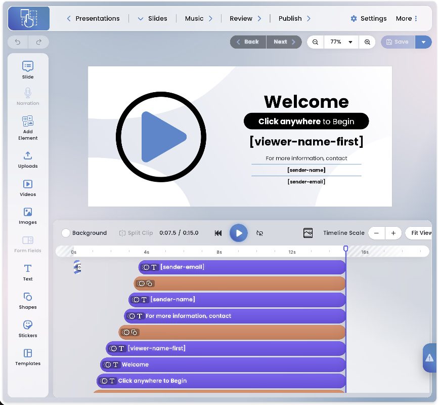Open the Stickers panel
This screenshot has height=405, width=439.
pyautogui.click(x=28, y=329)
